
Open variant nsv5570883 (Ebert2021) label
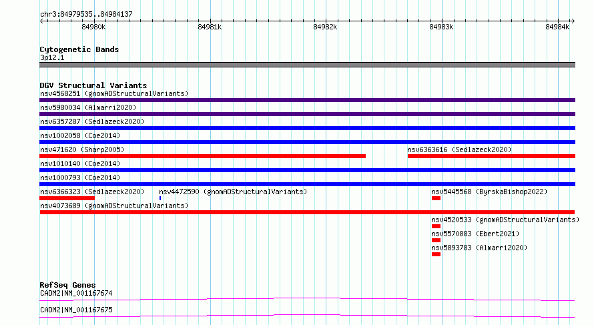click(x=475, y=234)
